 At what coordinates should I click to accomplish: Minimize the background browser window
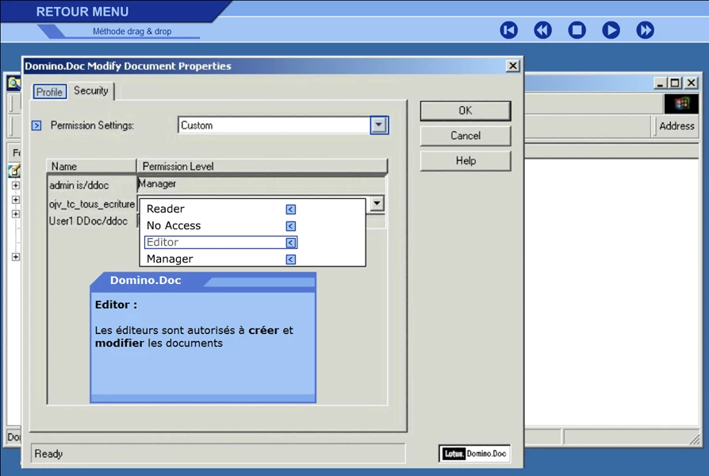(x=660, y=83)
